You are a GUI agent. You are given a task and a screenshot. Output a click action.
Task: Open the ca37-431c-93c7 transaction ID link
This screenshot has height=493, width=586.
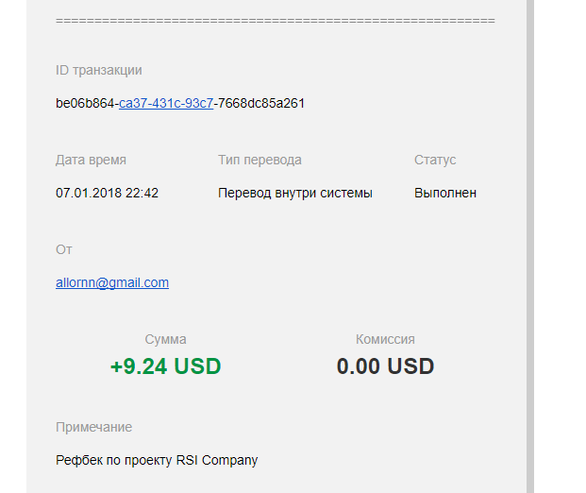tap(166, 103)
